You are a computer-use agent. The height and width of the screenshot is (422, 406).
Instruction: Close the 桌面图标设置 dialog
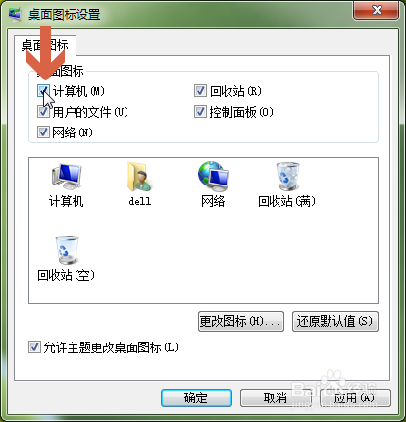point(377,10)
